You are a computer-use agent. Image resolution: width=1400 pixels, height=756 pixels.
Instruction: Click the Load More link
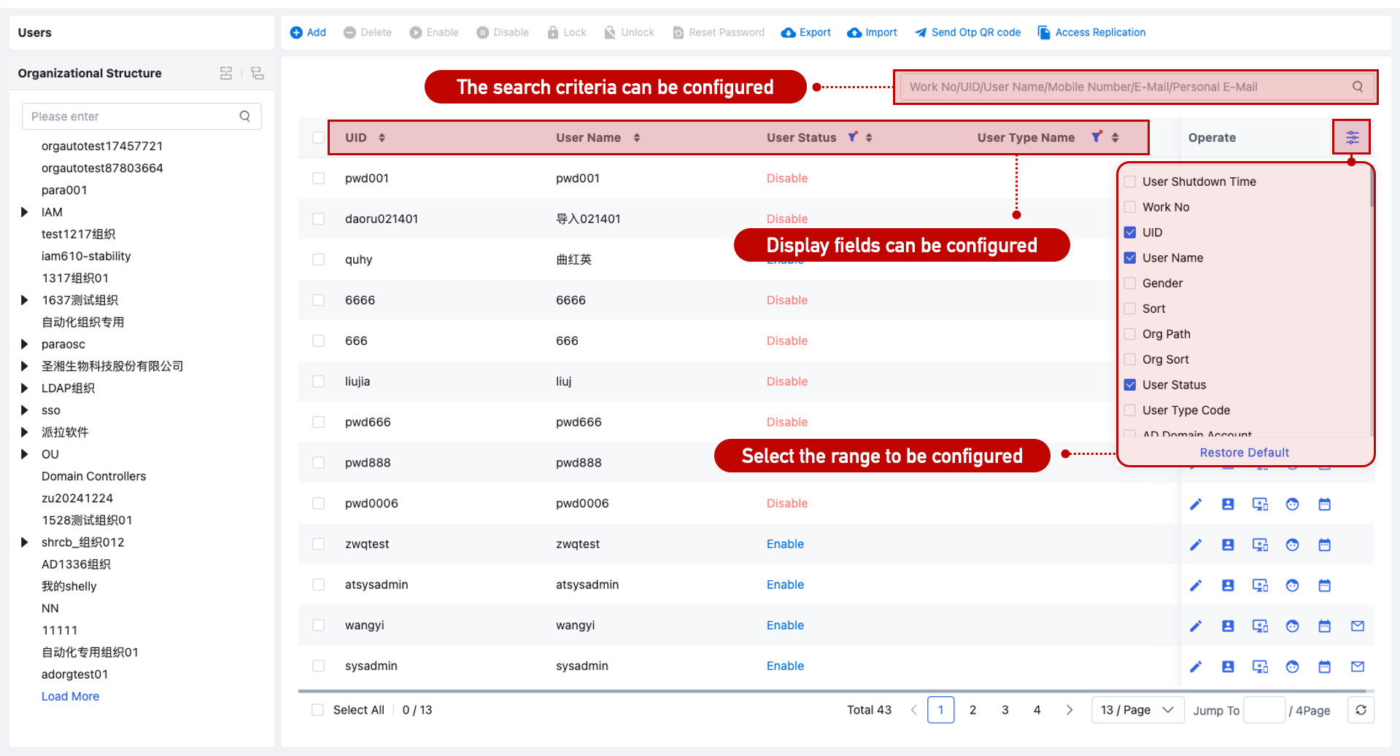click(70, 696)
